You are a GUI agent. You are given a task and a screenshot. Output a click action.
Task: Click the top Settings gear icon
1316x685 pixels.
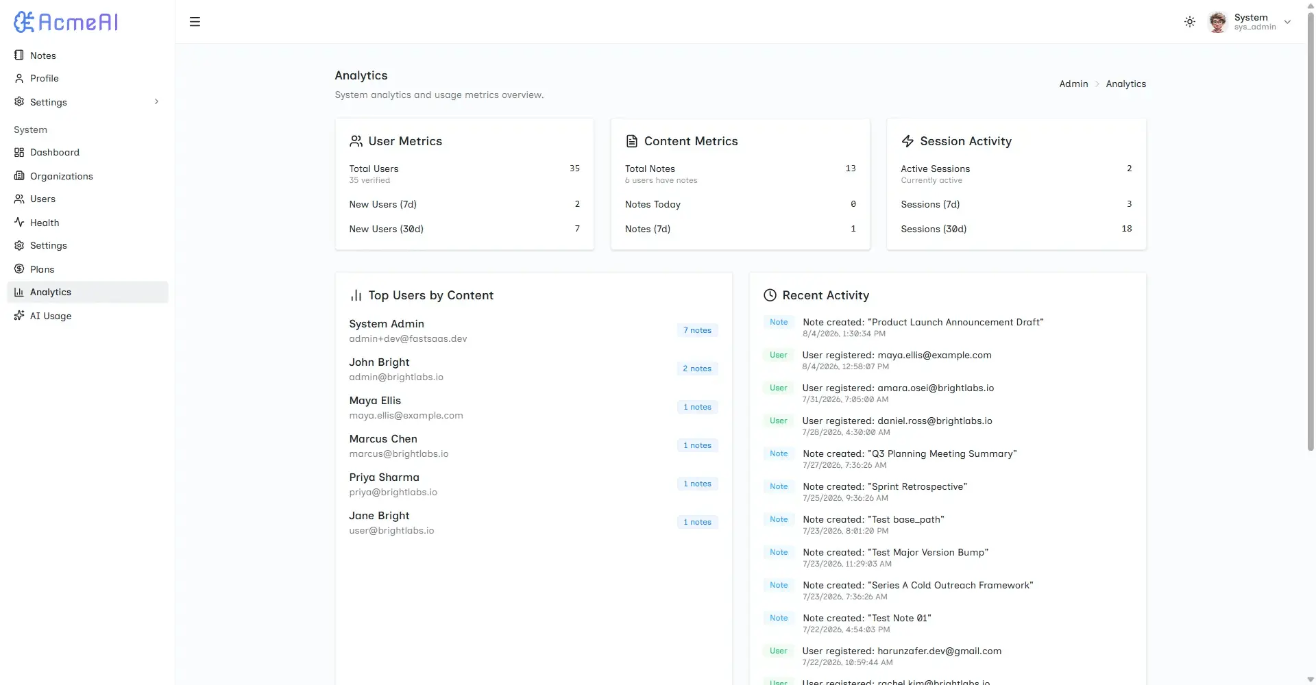click(x=19, y=102)
